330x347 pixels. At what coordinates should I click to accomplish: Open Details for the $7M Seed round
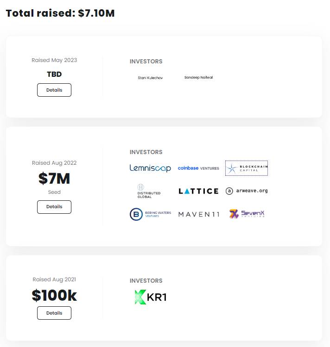coord(54,207)
